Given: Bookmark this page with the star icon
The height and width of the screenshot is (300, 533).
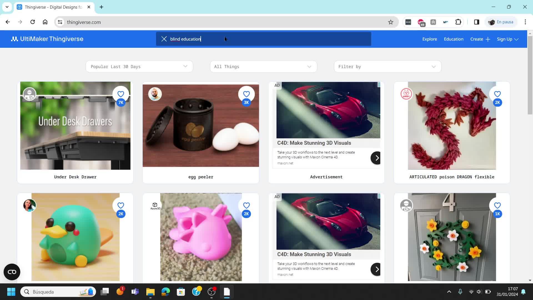Looking at the screenshot, I should click(x=391, y=22).
